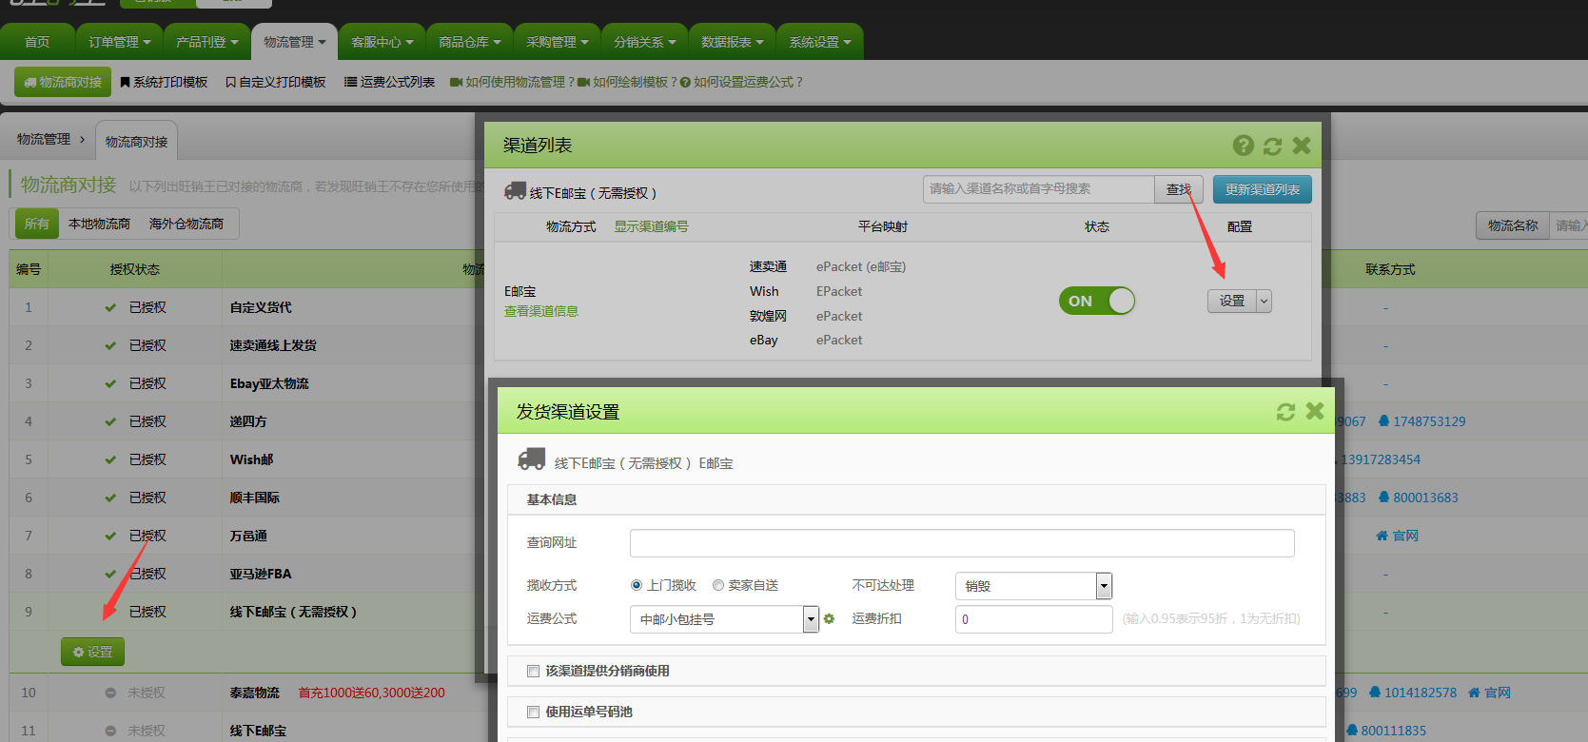The height and width of the screenshot is (742, 1588).
Task: Open 自定义打印模板 from toolbar
Action: click(x=276, y=83)
